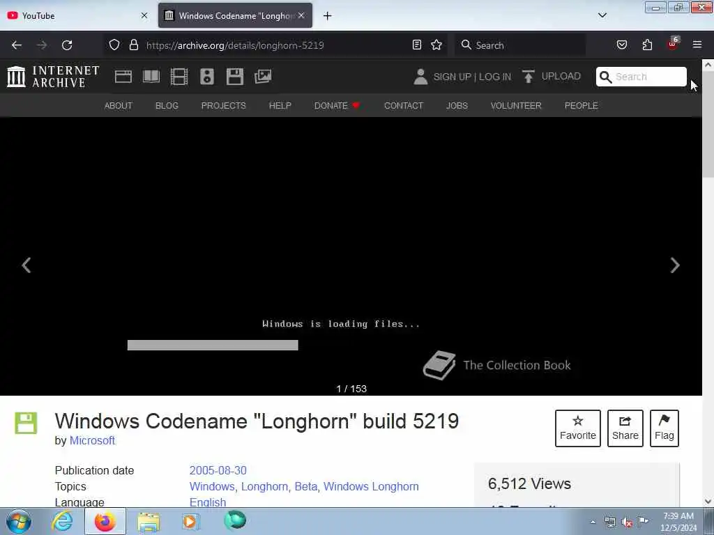Switch to the YouTube tab
714x535 pixels.
(x=78, y=15)
